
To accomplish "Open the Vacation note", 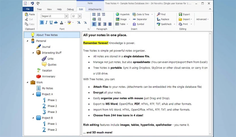I will [47, 70].
